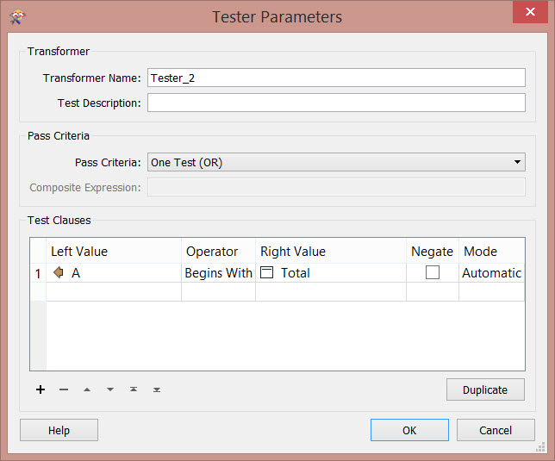Confirm with the OK button
Image resolution: width=555 pixels, height=461 pixels.
pyautogui.click(x=409, y=430)
